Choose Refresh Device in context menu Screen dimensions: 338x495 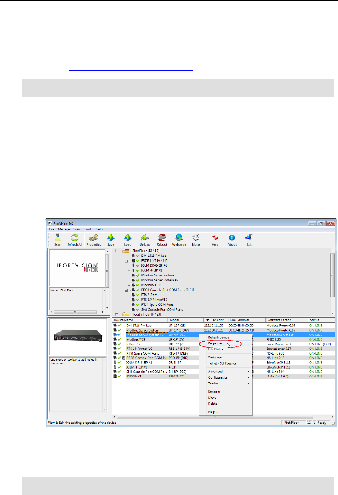225,337
